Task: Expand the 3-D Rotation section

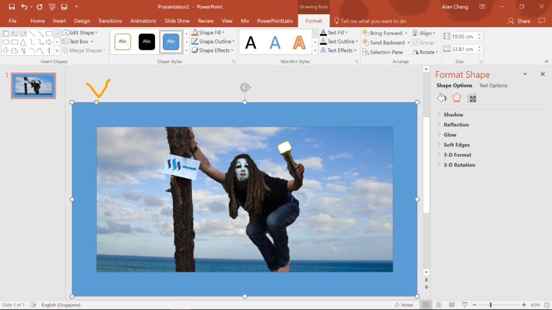Action: pyautogui.click(x=459, y=165)
